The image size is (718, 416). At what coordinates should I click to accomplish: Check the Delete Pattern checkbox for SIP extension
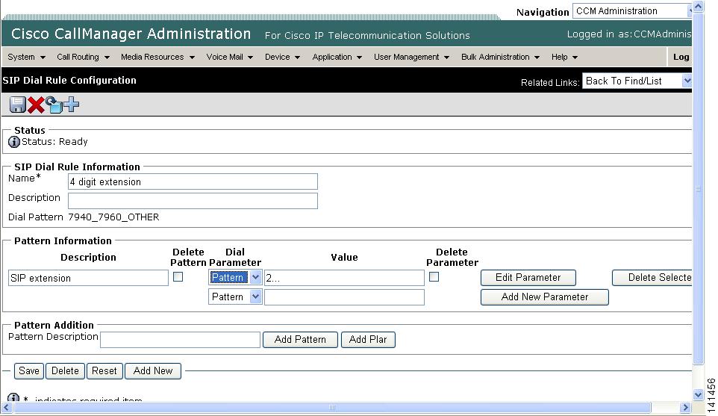coord(178,277)
